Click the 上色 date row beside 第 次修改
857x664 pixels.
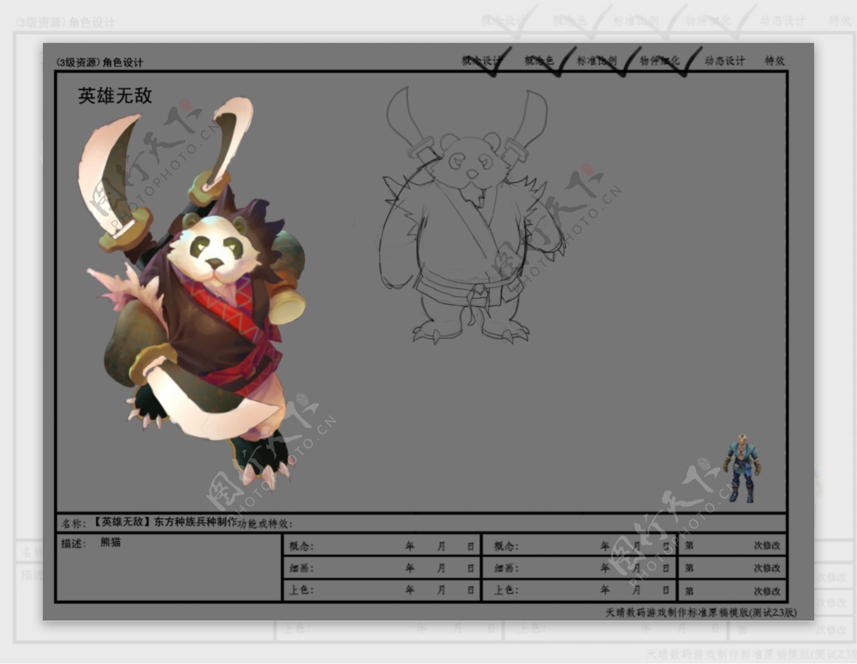pyautogui.click(x=580, y=590)
